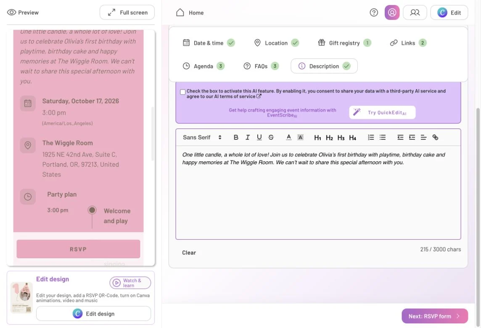
Task: Open the purple profile account icon
Action: pos(392,13)
